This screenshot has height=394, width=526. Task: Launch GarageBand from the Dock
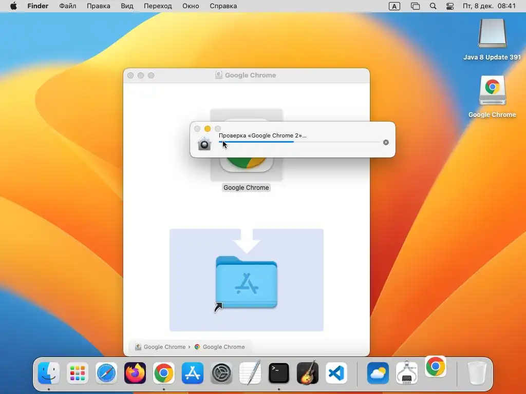(x=308, y=372)
